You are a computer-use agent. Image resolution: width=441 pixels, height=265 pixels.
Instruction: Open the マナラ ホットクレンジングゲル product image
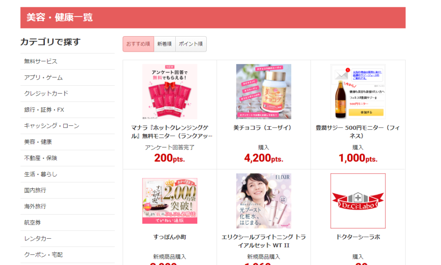[x=170, y=91]
